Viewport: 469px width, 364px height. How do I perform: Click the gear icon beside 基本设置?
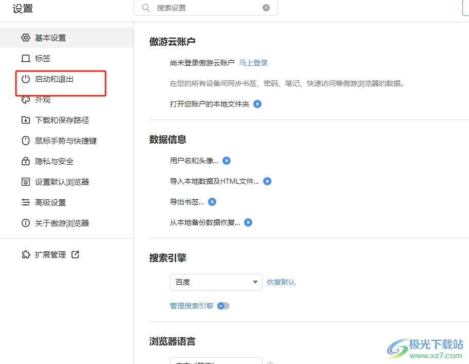pos(26,38)
